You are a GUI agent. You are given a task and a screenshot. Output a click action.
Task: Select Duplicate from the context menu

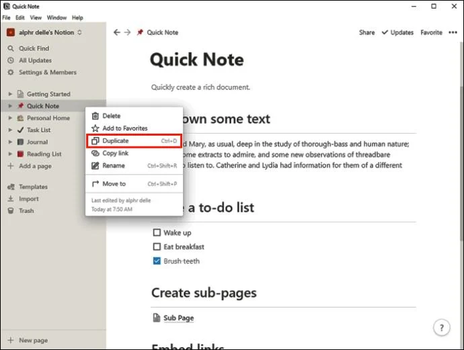(x=134, y=140)
